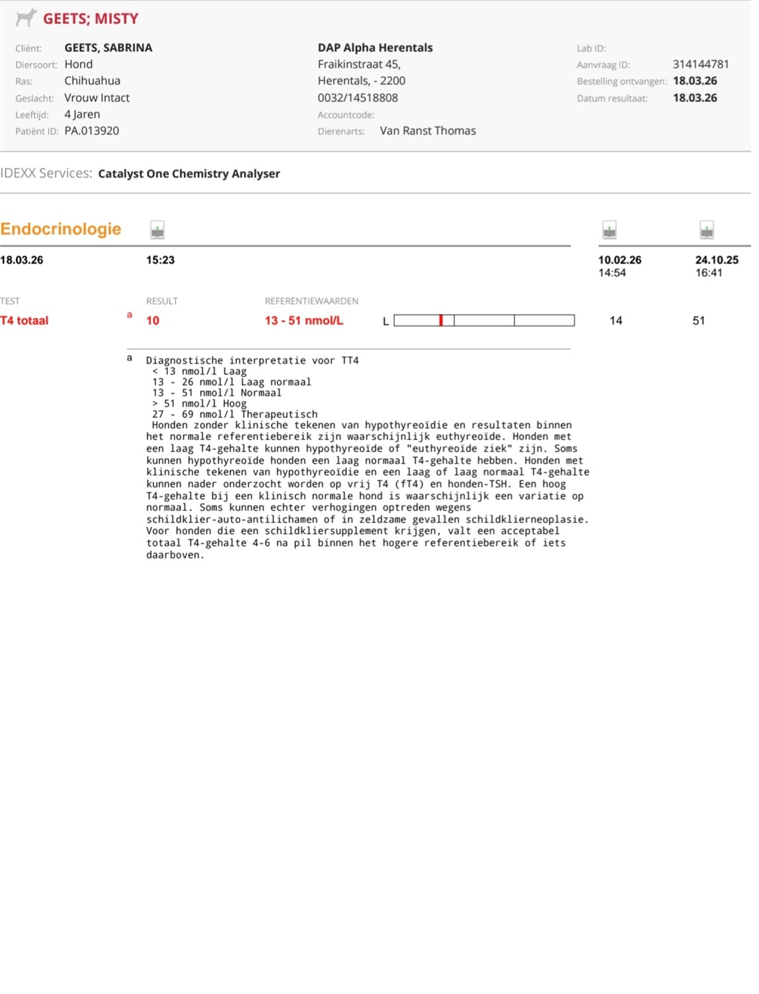The height and width of the screenshot is (994, 759).
Task: Select the previous result 14 from 10.02.26
Action: pyautogui.click(x=616, y=321)
